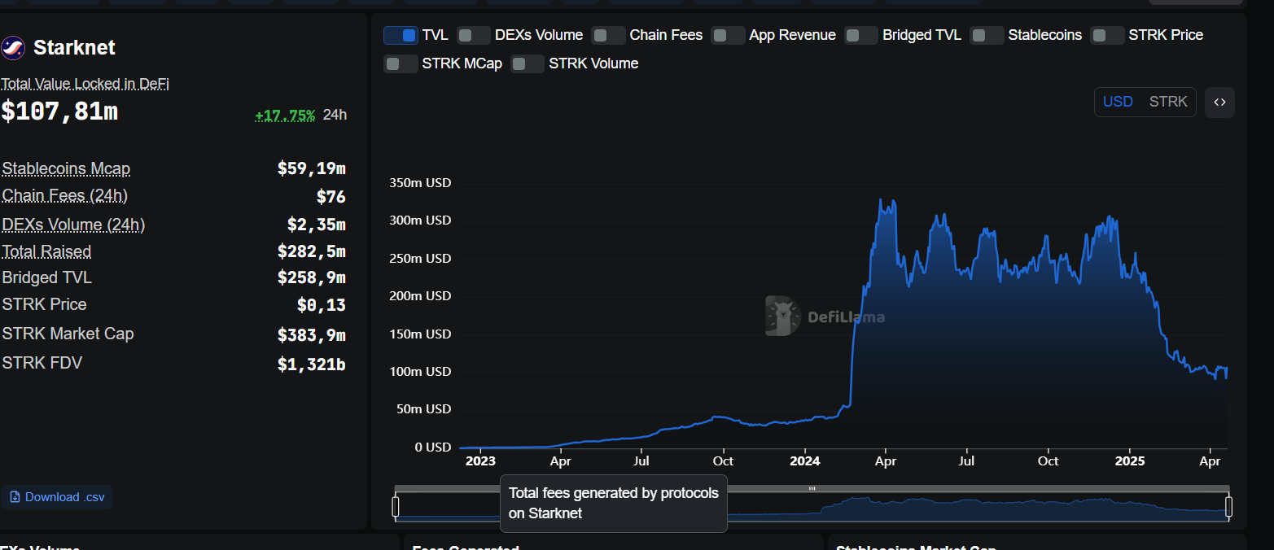Click the 2025 label on the time axis

tap(1130, 461)
